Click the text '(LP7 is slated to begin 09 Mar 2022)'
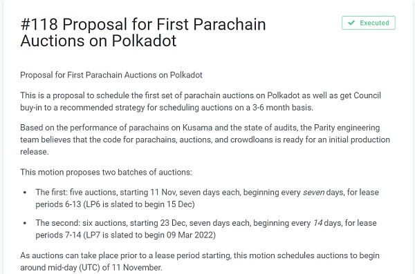The height and width of the screenshot is (274, 415). [x=149, y=235]
